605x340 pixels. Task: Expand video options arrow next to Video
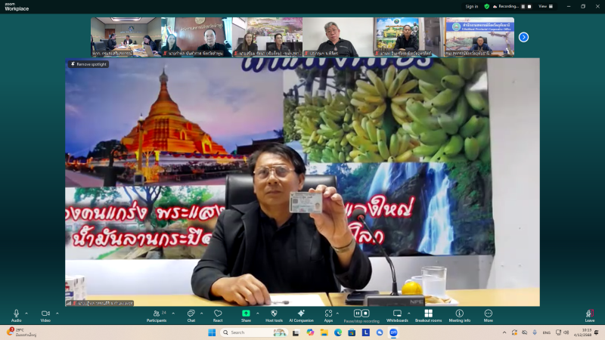click(57, 312)
